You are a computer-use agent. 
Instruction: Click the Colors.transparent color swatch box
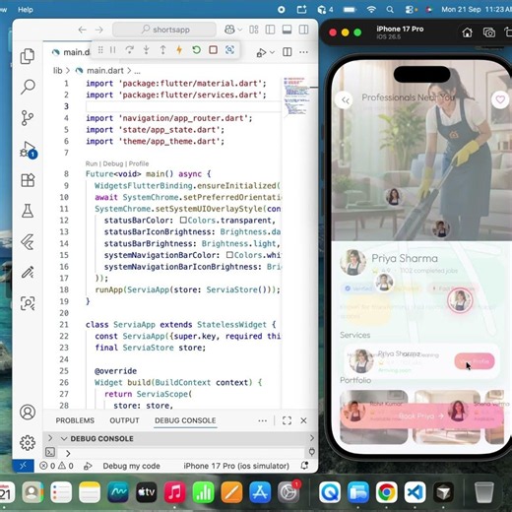pyautogui.click(x=183, y=220)
